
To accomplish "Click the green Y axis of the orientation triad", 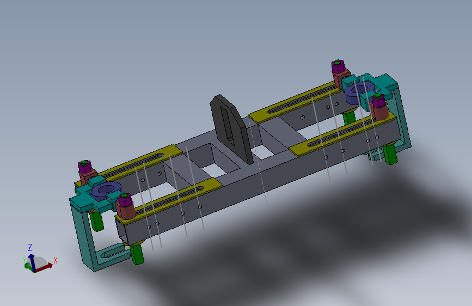I will pos(28,266).
